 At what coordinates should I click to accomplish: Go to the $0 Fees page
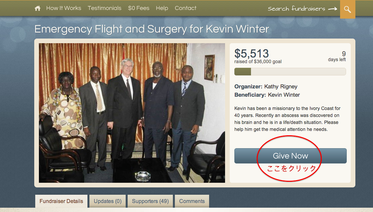click(139, 8)
